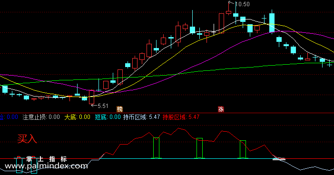Click the cyan 短底: 0.00 indicator value

(x=108, y=117)
